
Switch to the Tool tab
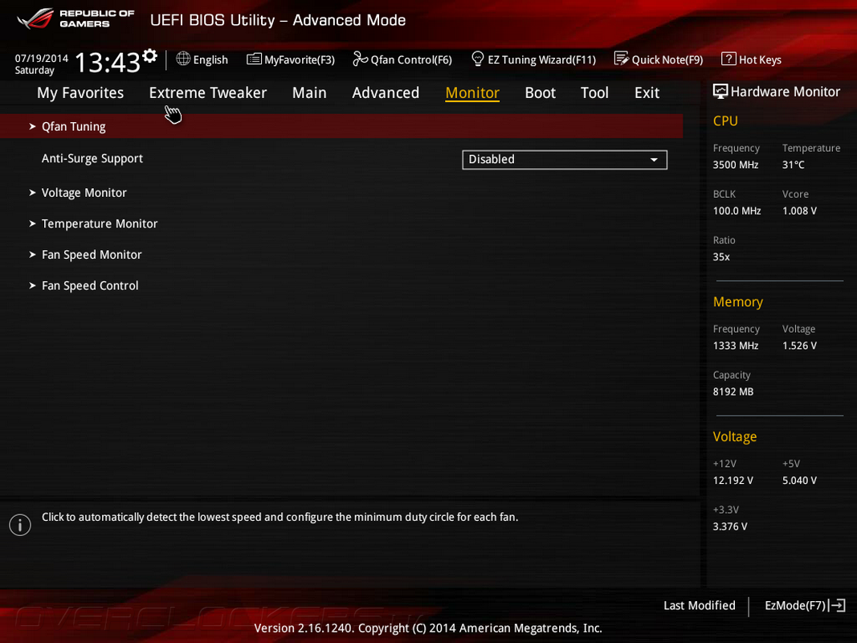tap(594, 93)
